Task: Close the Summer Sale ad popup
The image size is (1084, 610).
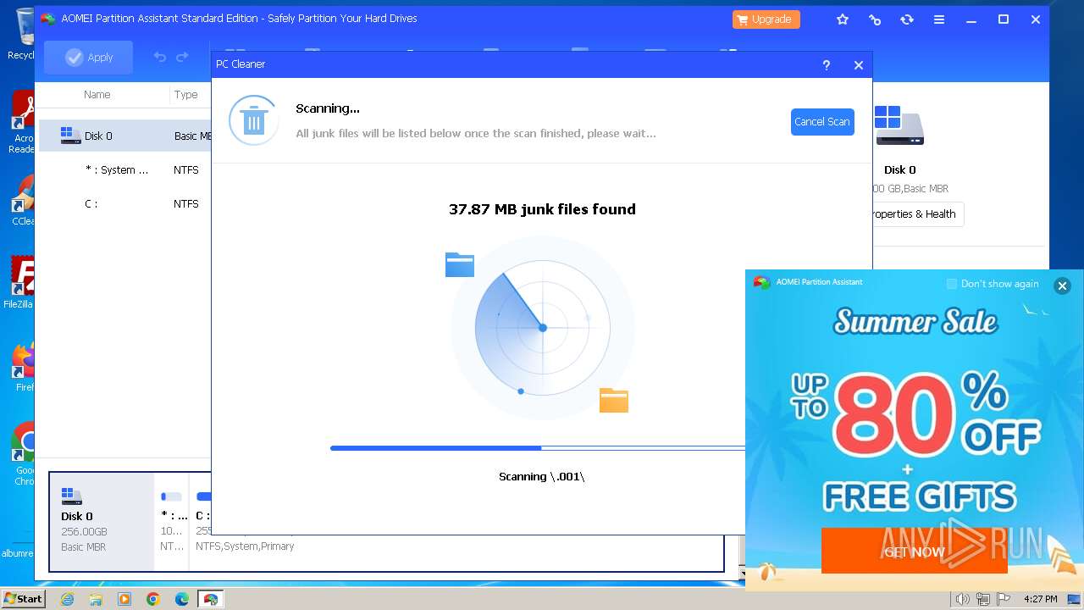Action: [x=1062, y=286]
